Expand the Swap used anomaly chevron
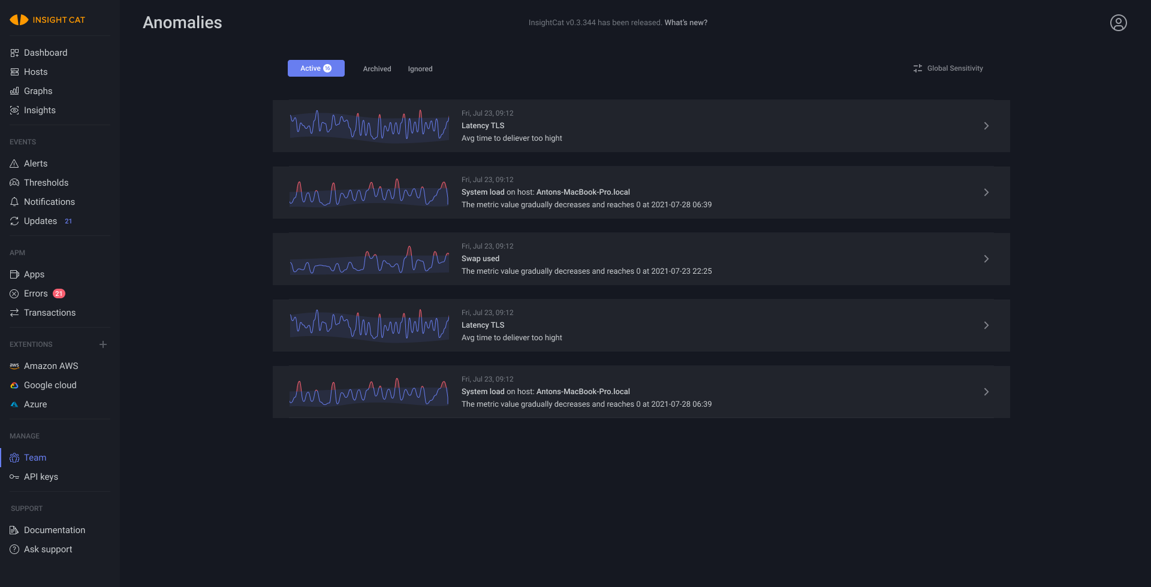1151x587 pixels. (986, 259)
